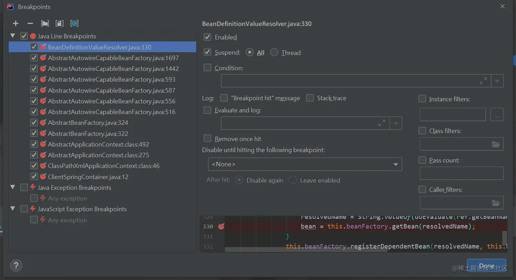
Task: Uncheck BeanDefinitionValueResolver.java:330 breakpoint checkbox
Action: [x=34, y=47]
